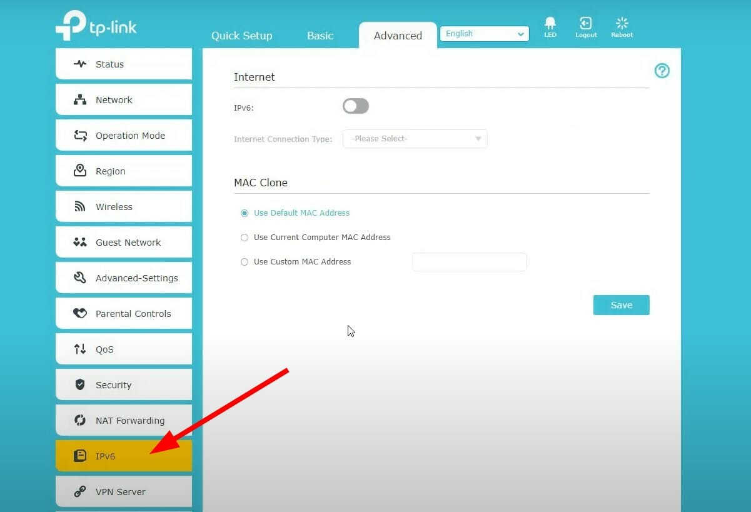
Task: Click the Reboot spinner icon
Action: pyautogui.click(x=622, y=23)
